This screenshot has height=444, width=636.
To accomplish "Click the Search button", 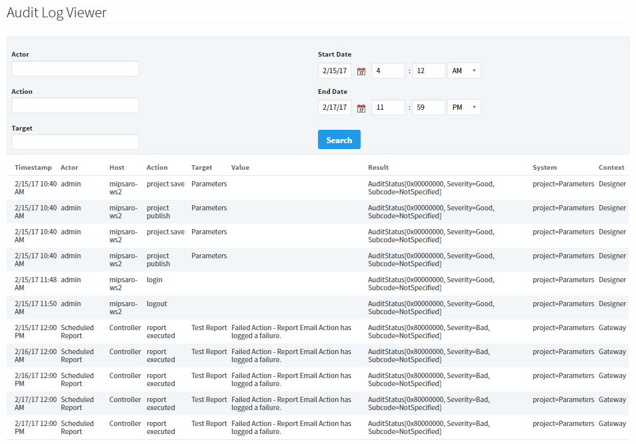I will [x=339, y=139].
